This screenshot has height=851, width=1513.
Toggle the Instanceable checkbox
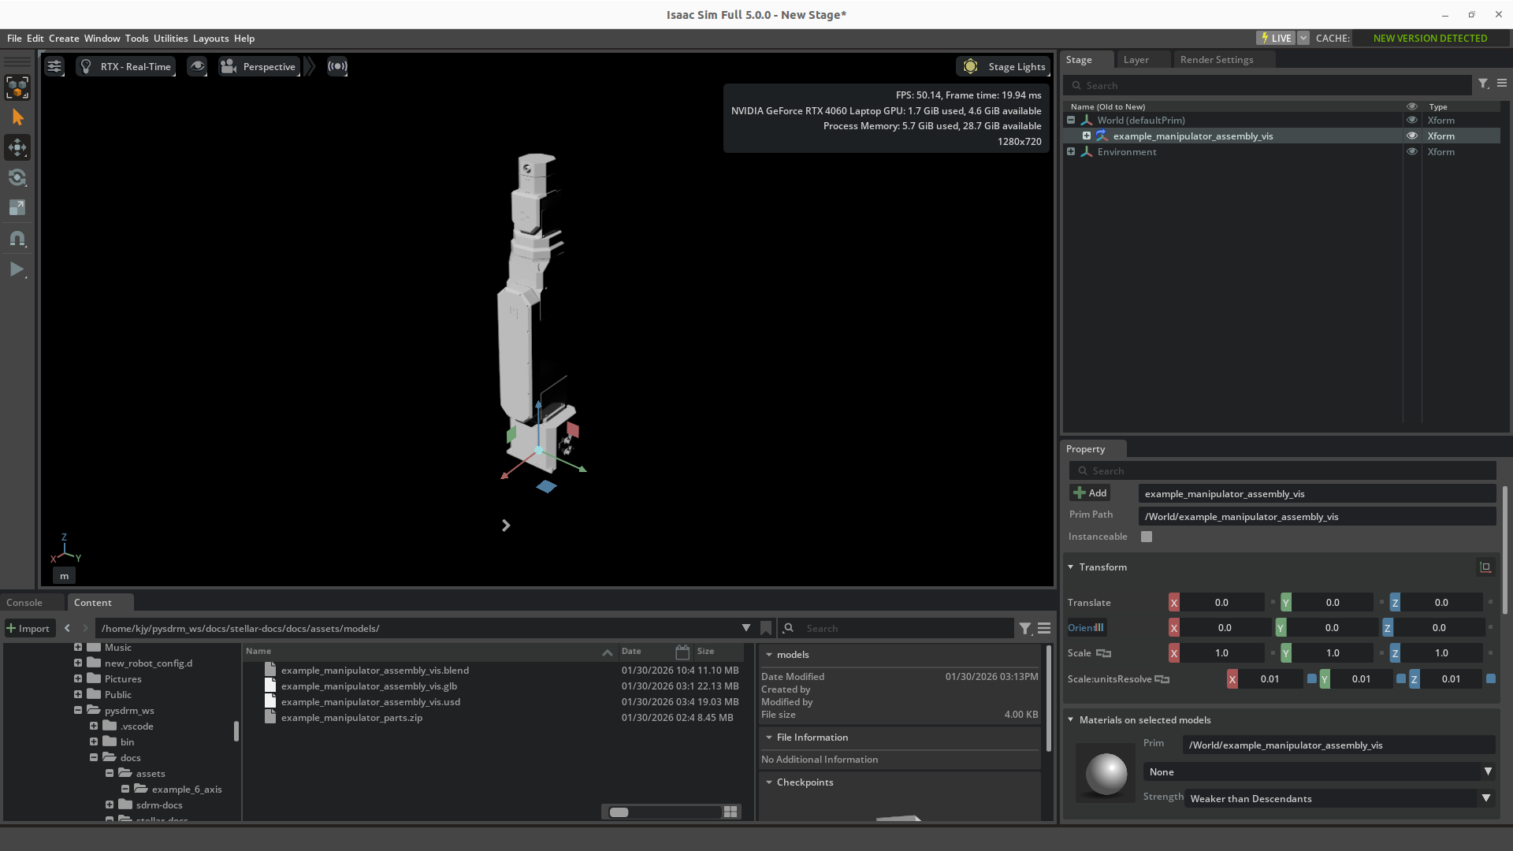point(1147,537)
